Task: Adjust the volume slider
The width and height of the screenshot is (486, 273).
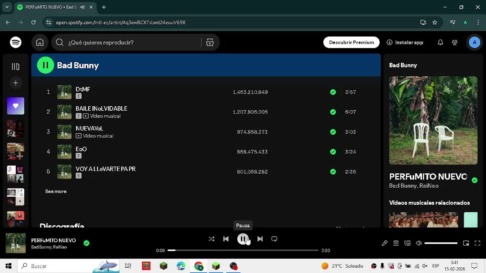Action: [441, 243]
